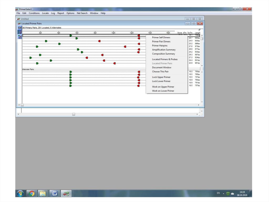Click the red lower primer arrow near position 1100
269x202 pixels.
coord(125,47)
